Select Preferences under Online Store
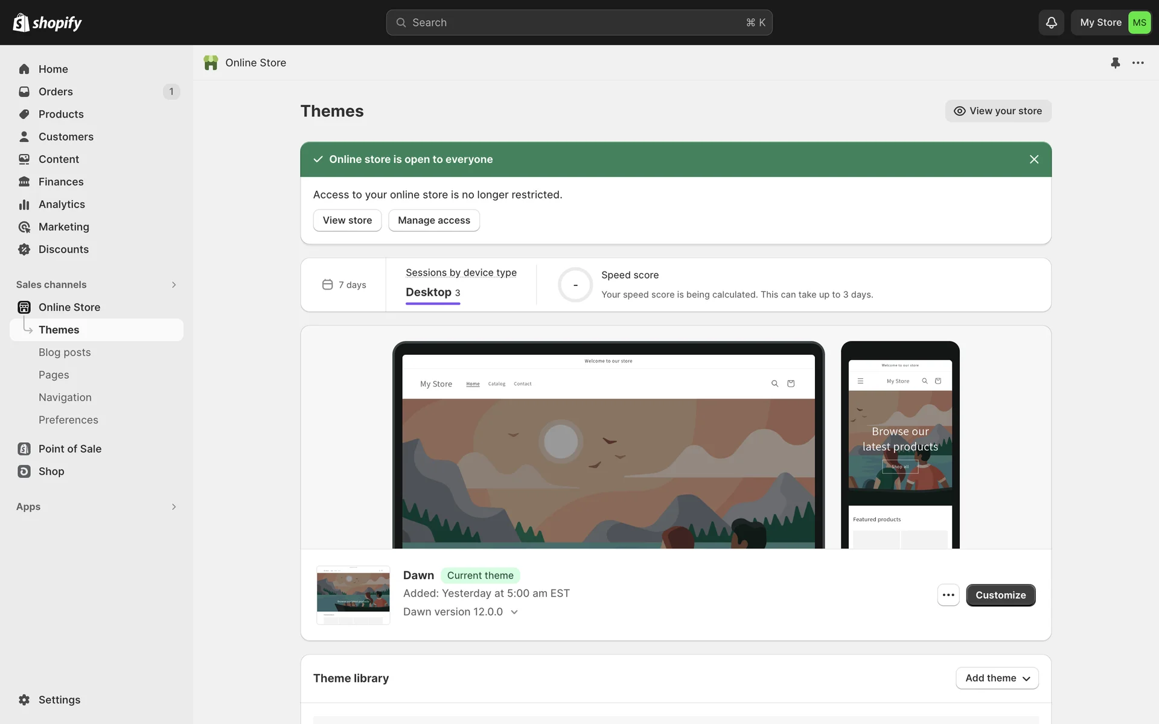 click(x=68, y=420)
